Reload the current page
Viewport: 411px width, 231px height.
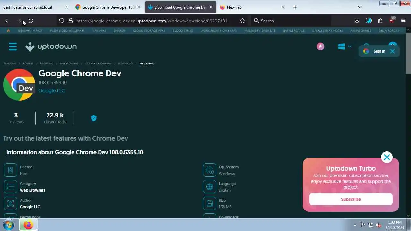[31, 21]
